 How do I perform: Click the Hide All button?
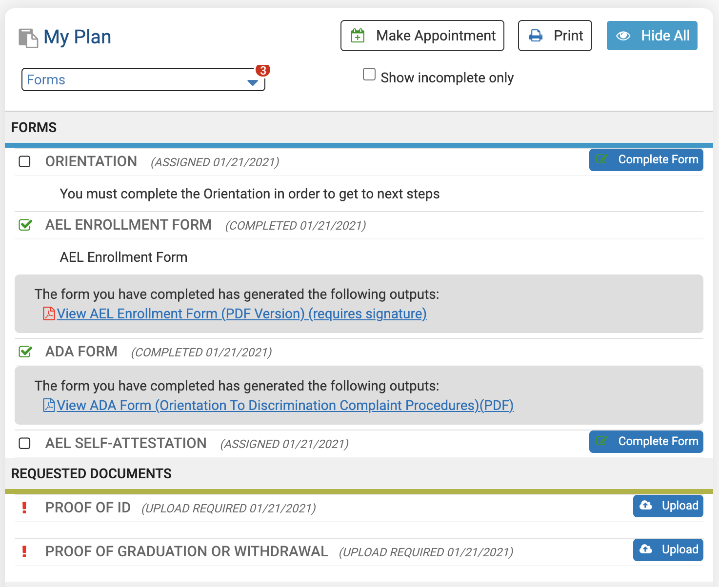(x=652, y=36)
